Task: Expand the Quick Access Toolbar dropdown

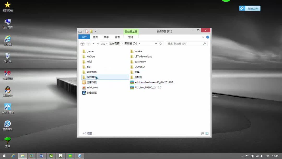Action: pos(95,31)
